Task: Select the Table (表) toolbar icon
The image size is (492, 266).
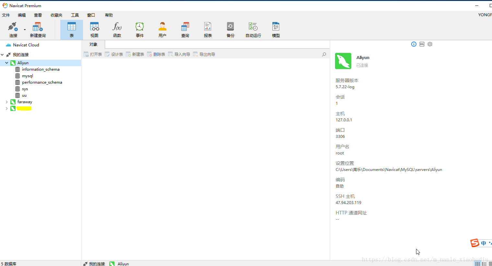Action: coord(72,30)
